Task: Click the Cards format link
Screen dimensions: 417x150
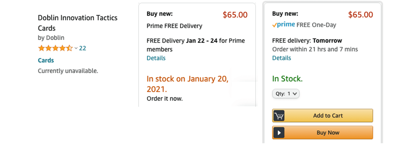Action: coord(46,60)
